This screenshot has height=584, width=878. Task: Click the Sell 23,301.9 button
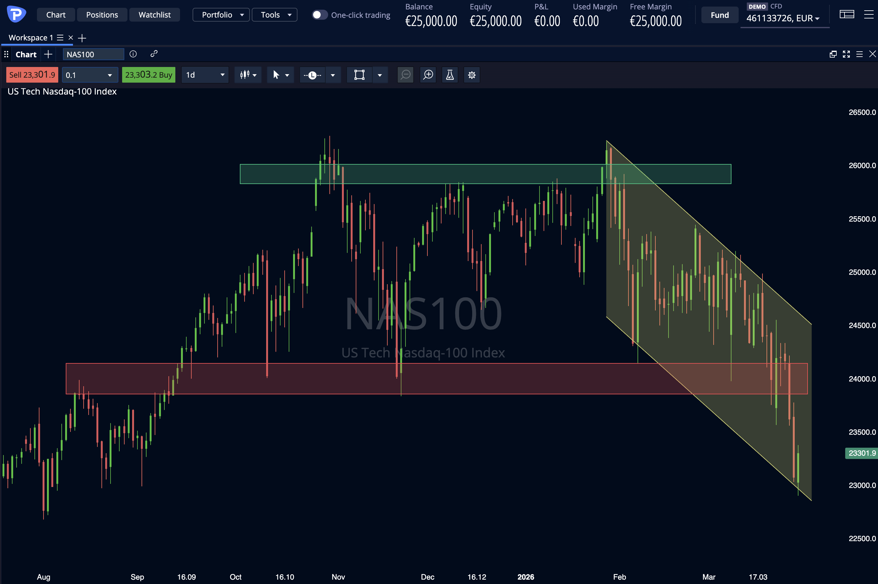click(32, 74)
